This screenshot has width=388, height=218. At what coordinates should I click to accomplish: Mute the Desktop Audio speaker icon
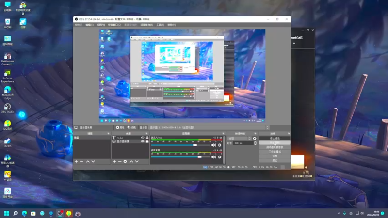[x=214, y=157]
